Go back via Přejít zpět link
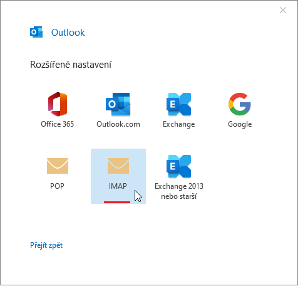298x286 pixels. pyautogui.click(x=46, y=245)
